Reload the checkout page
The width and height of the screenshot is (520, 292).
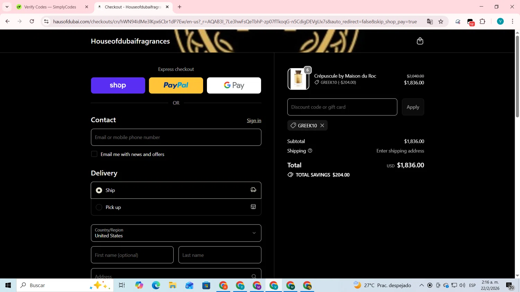point(32,21)
